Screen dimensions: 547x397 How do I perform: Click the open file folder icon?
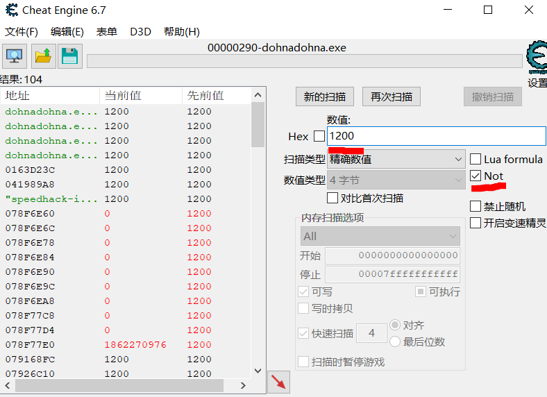42,56
